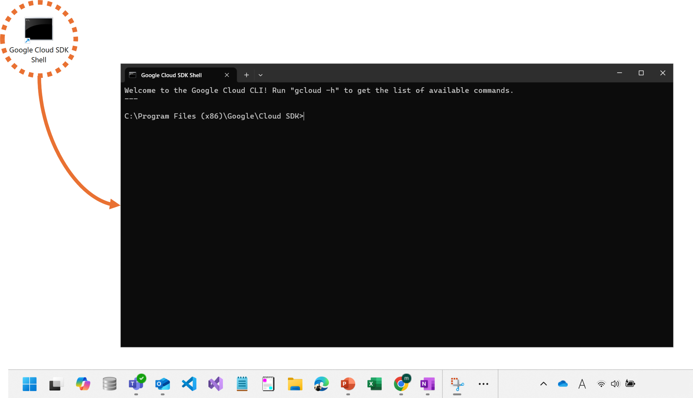Screen dimensions: 693x398
Task: Expand the terminal profile dropdown chevron
Action: pyautogui.click(x=260, y=75)
